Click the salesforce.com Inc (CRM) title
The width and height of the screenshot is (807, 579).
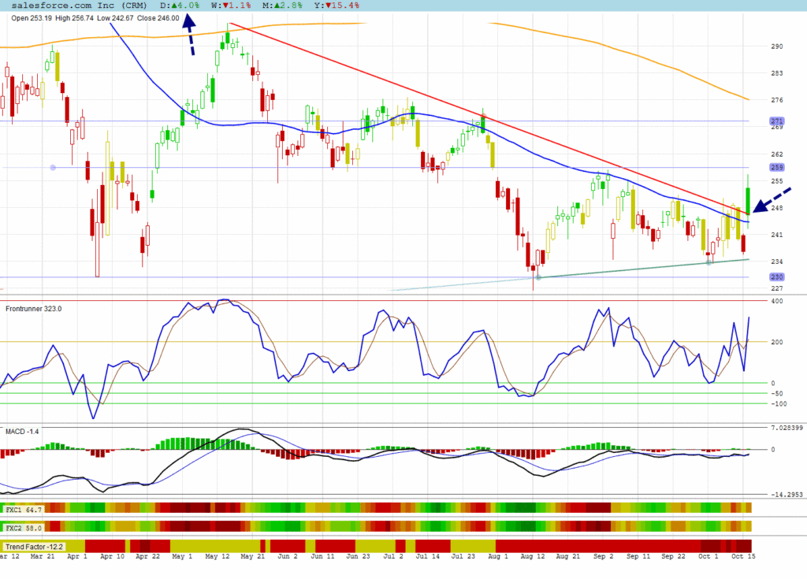[79, 6]
